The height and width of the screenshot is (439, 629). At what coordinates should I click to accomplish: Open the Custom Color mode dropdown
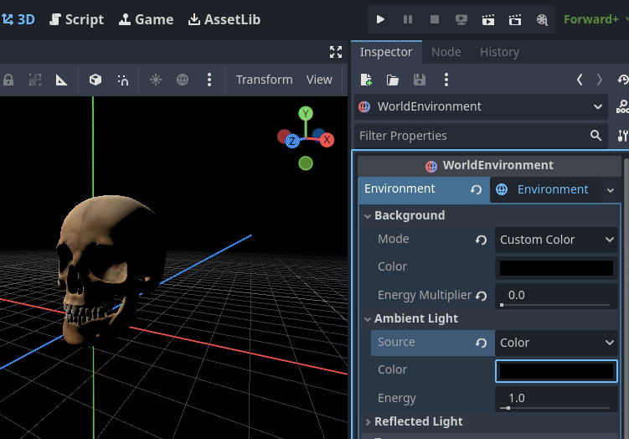click(556, 240)
